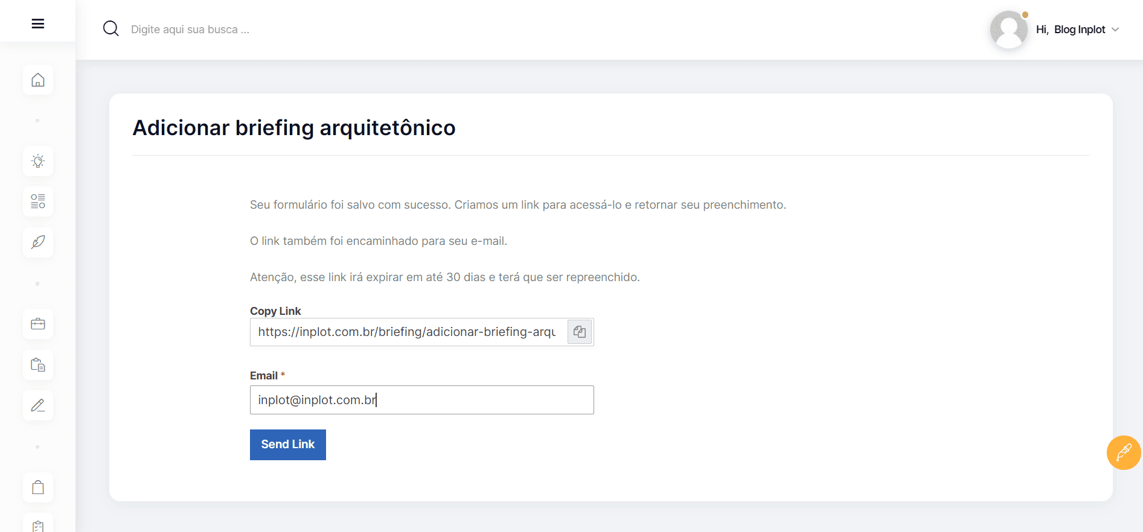Viewport: 1143px width, 532px height.
Task: Click the home icon in sidebar
Action: point(38,80)
